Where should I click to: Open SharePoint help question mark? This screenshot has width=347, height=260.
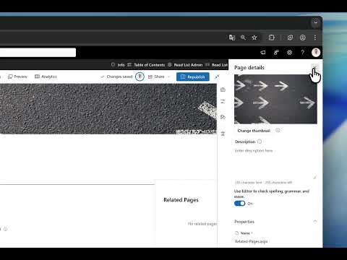click(x=303, y=52)
